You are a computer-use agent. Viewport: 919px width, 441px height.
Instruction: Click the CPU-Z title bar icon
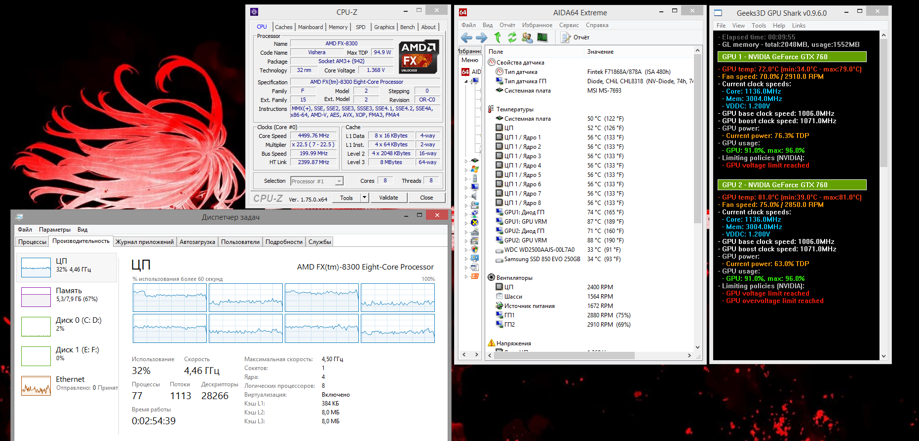point(254,12)
